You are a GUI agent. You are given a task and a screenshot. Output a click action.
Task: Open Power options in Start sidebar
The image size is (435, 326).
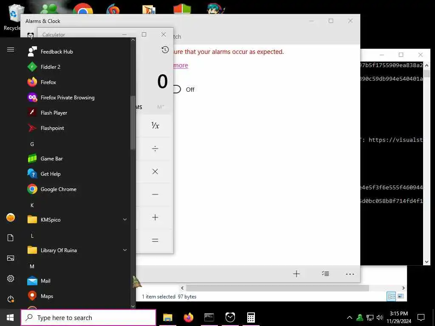pyautogui.click(x=11, y=299)
